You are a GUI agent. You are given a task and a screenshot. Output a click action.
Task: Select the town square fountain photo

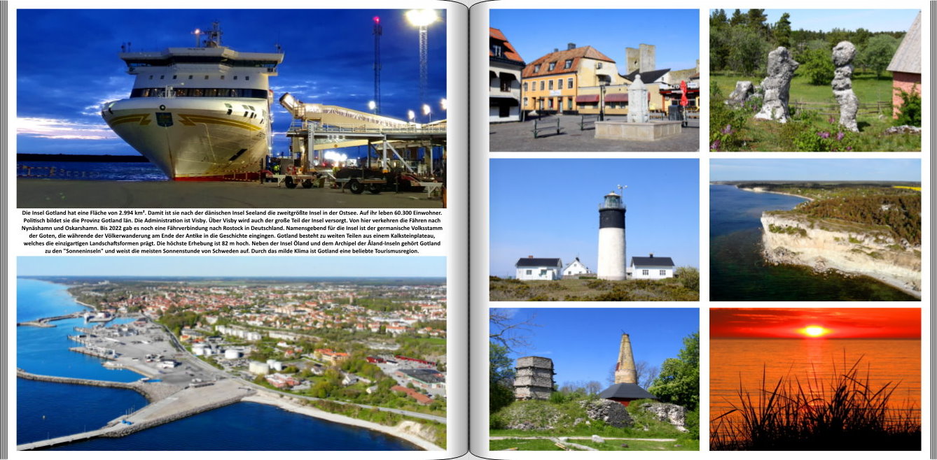click(594, 80)
